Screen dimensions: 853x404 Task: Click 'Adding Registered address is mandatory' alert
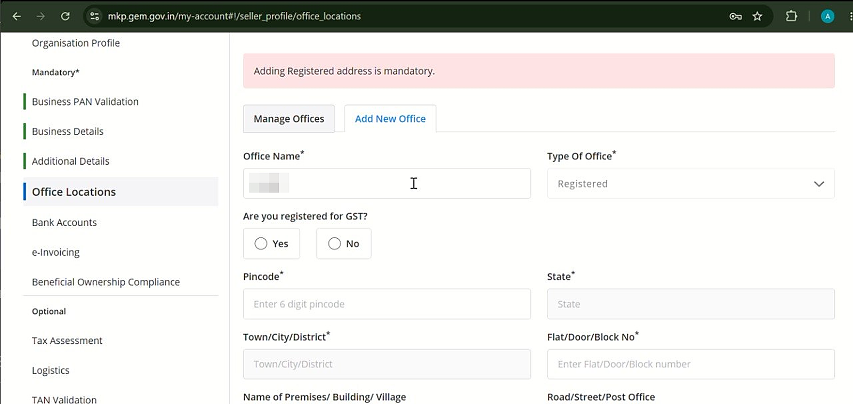539,71
